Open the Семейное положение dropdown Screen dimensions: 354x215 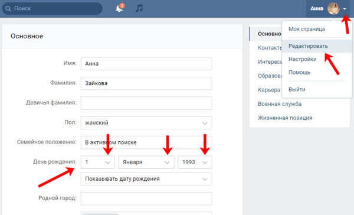[146, 142]
